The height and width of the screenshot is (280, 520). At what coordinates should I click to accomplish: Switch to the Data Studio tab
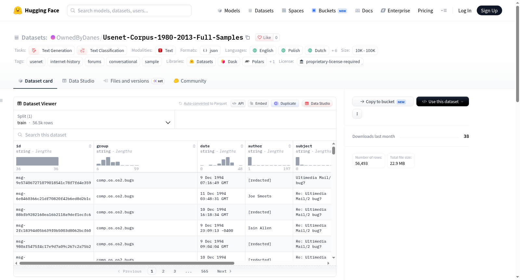pyautogui.click(x=78, y=81)
